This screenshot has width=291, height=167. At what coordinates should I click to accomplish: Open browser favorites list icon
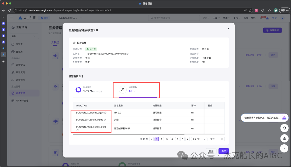[x=269, y=10]
